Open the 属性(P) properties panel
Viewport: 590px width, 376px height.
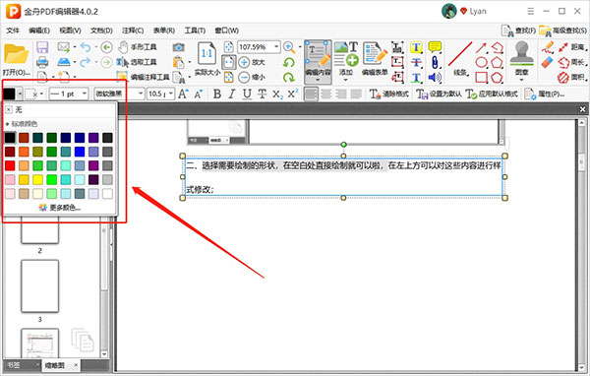click(545, 94)
